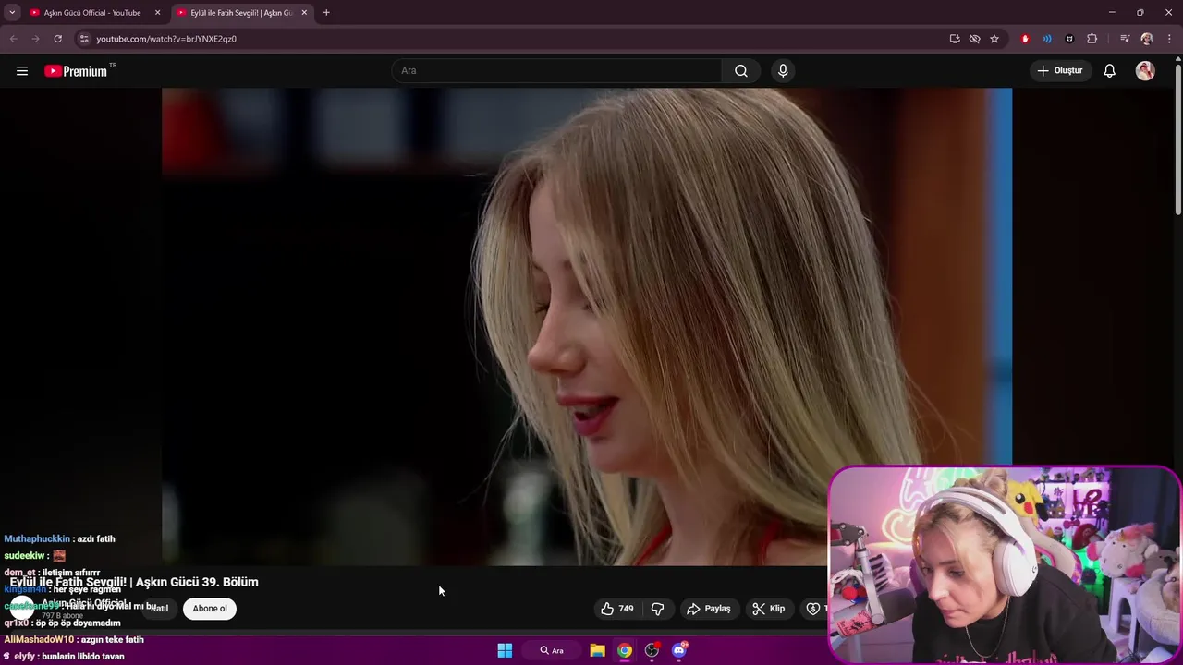The image size is (1183, 665).
Task: Open Chrome's three-dot menu
Action: [x=1170, y=39]
